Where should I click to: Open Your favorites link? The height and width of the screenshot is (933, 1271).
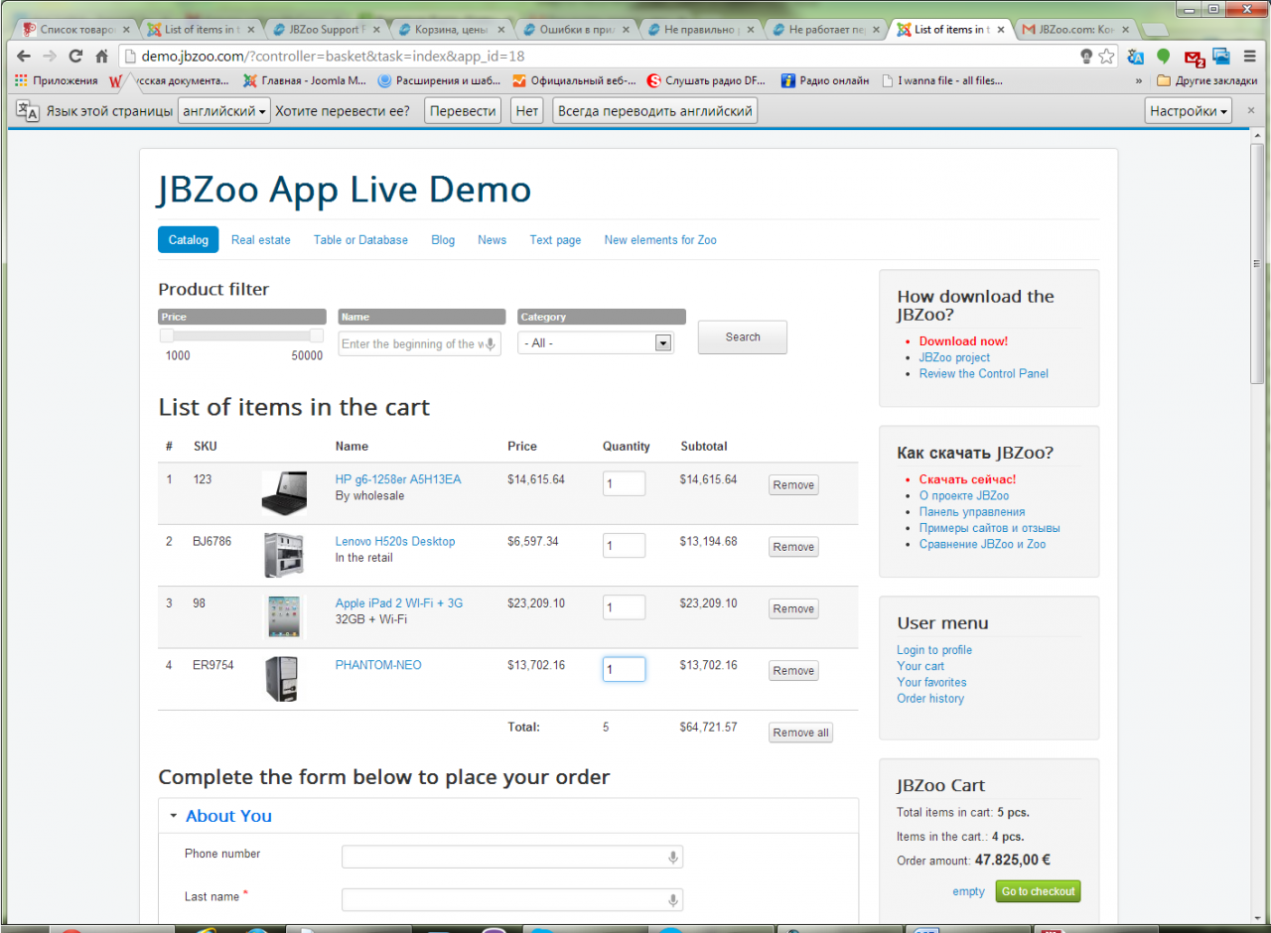(x=931, y=682)
